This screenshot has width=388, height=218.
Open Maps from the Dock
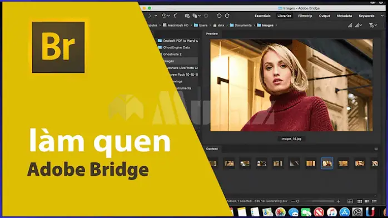click(267, 212)
